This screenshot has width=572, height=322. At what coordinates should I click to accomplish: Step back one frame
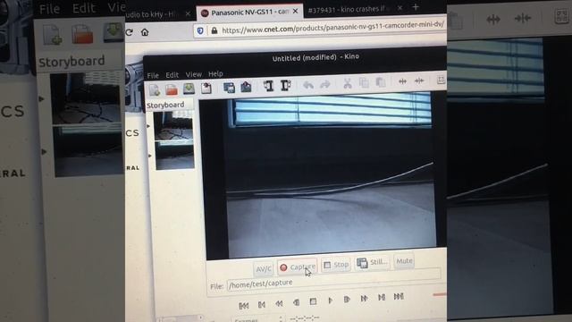pos(296,302)
